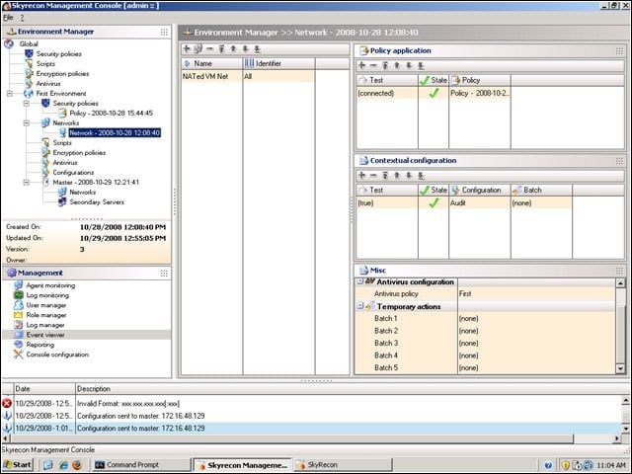Click the remove icon in Contextual configuration toolbar
This screenshot has height=474, width=632.
point(373,175)
